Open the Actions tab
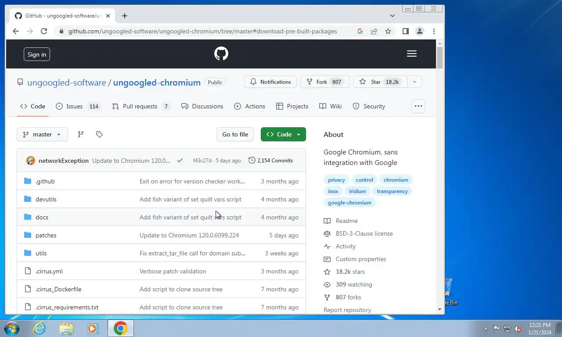Image resolution: width=562 pixels, height=337 pixels. click(249, 106)
